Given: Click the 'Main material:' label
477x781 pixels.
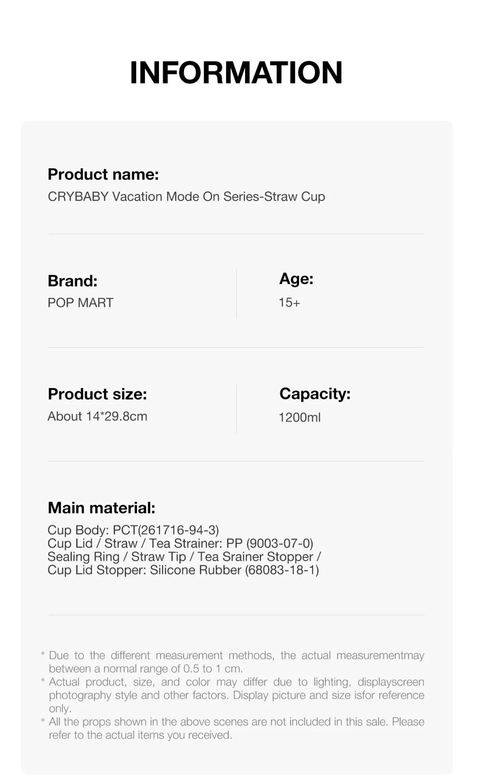Looking at the screenshot, I should [101, 508].
